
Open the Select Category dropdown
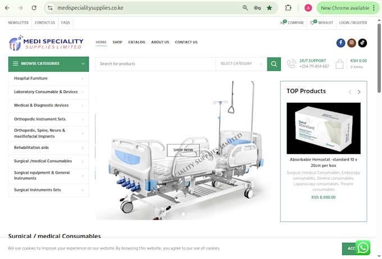(x=241, y=63)
